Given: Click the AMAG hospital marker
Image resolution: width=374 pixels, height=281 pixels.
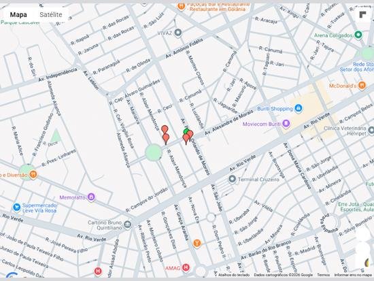Looking at the screenshot, I should 186,267.
